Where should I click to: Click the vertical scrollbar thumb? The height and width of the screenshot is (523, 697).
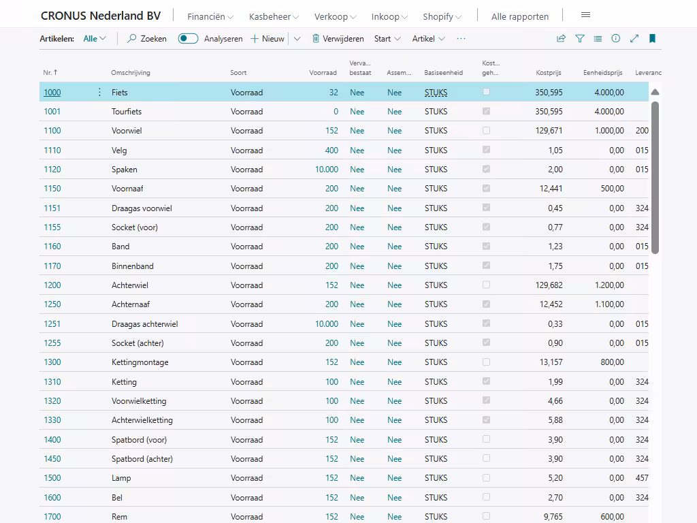coord(655,177)
